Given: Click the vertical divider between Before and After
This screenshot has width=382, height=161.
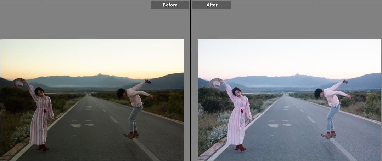Looking at the screenshot, I should tap(191, 80).
